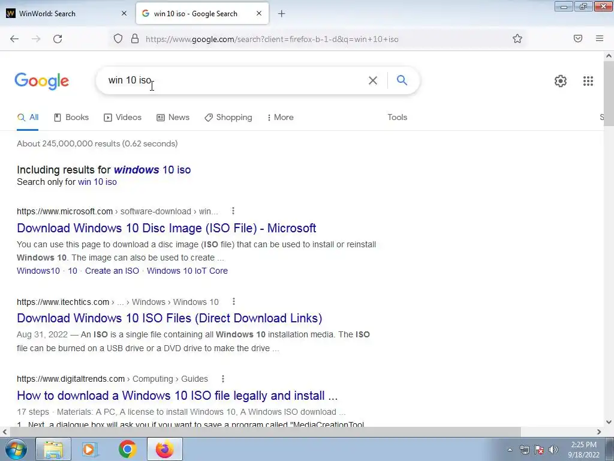The image size is (614, 461).
Task: Click the sitelink labeled 10
Action: 73,271
